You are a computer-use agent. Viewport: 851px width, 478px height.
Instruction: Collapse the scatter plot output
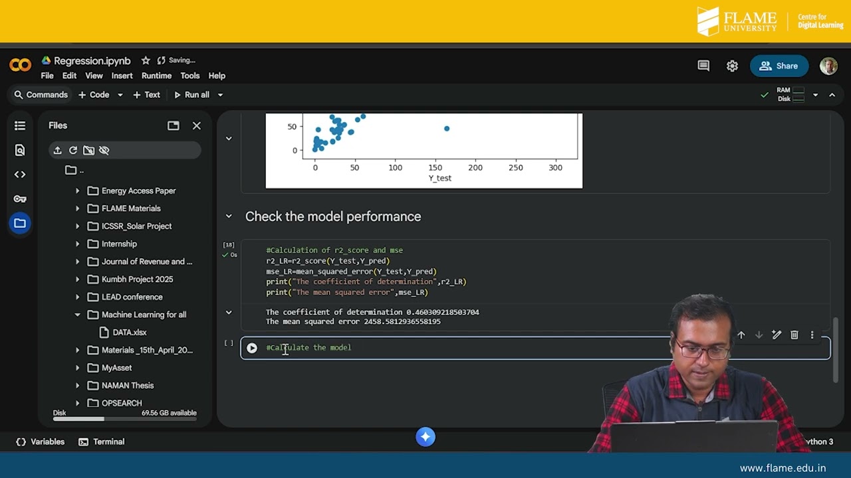click(x=229, y=139)
